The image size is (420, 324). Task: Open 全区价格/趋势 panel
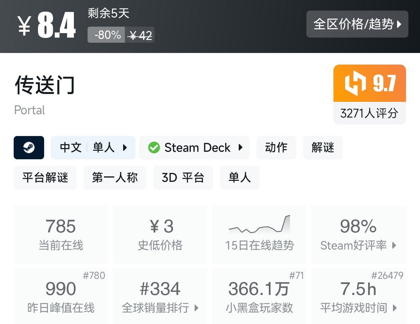click(357, 24)
